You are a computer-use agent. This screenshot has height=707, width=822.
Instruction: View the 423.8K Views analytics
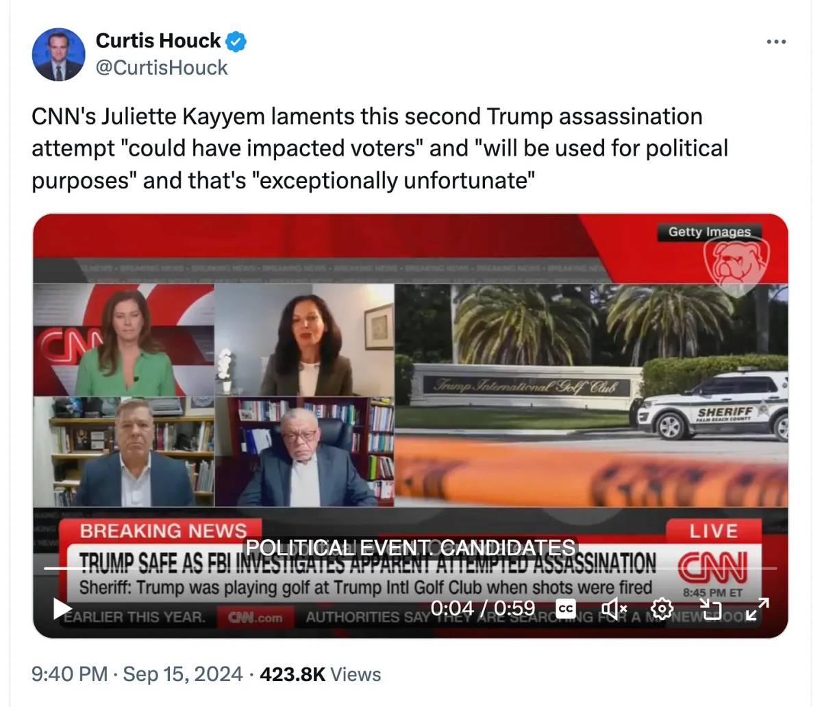pyautogui.click(x=321, y=674)
